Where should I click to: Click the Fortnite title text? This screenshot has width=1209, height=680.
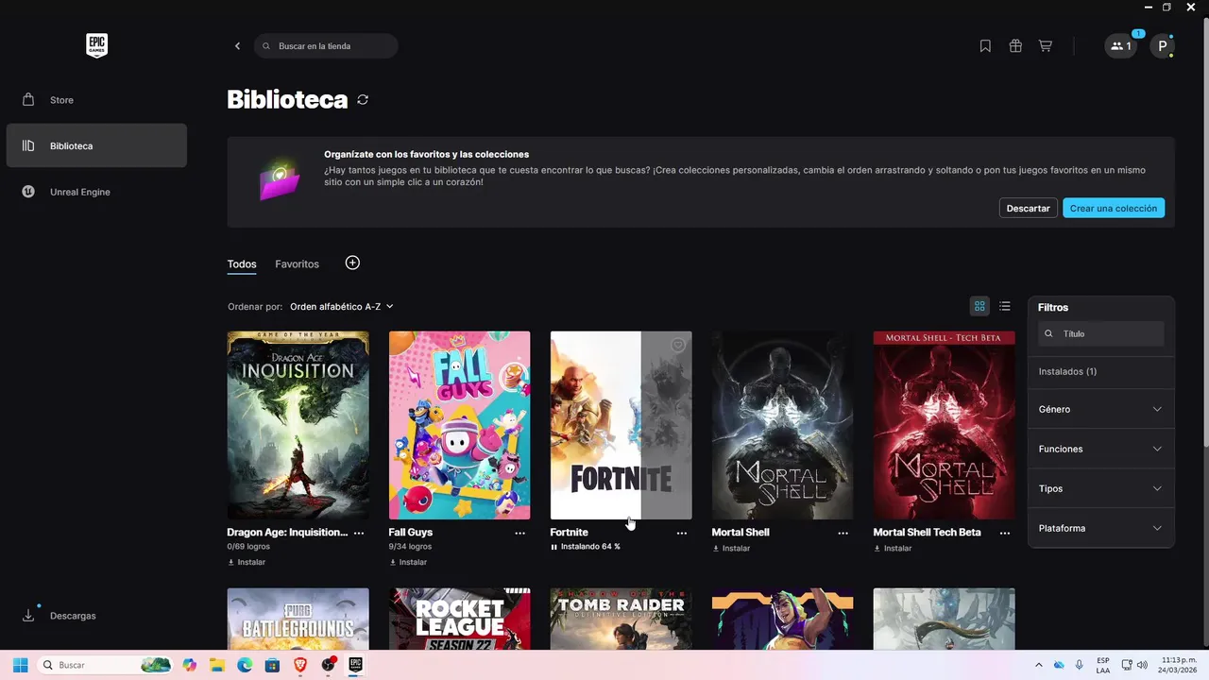(569, 533)
